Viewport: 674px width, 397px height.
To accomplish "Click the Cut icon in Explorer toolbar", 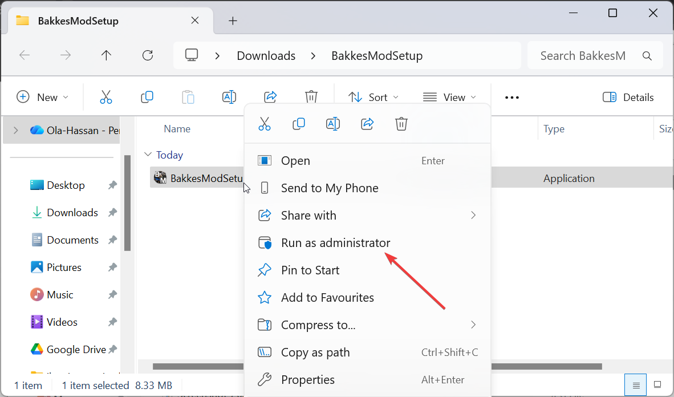I will click(x=105, y=97).
